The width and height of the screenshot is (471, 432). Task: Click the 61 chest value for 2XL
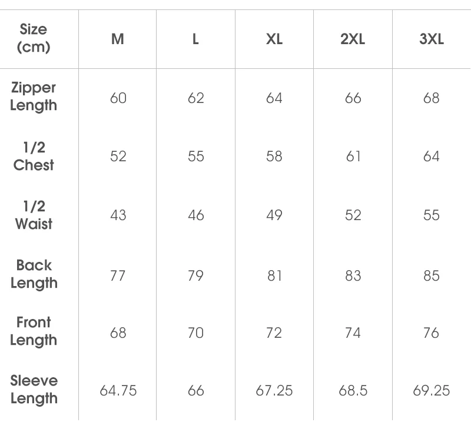click(x=353, y=156)
